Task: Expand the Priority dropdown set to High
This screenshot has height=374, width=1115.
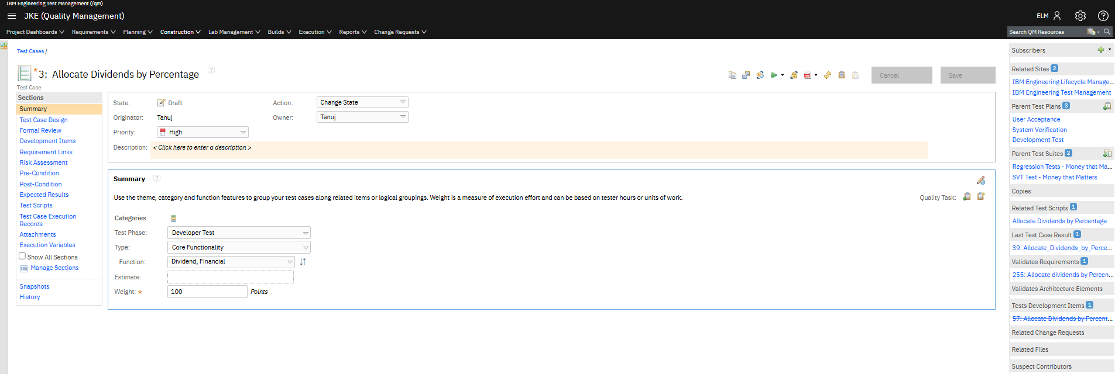Action: pyautogui.click(x=203, y=133)
